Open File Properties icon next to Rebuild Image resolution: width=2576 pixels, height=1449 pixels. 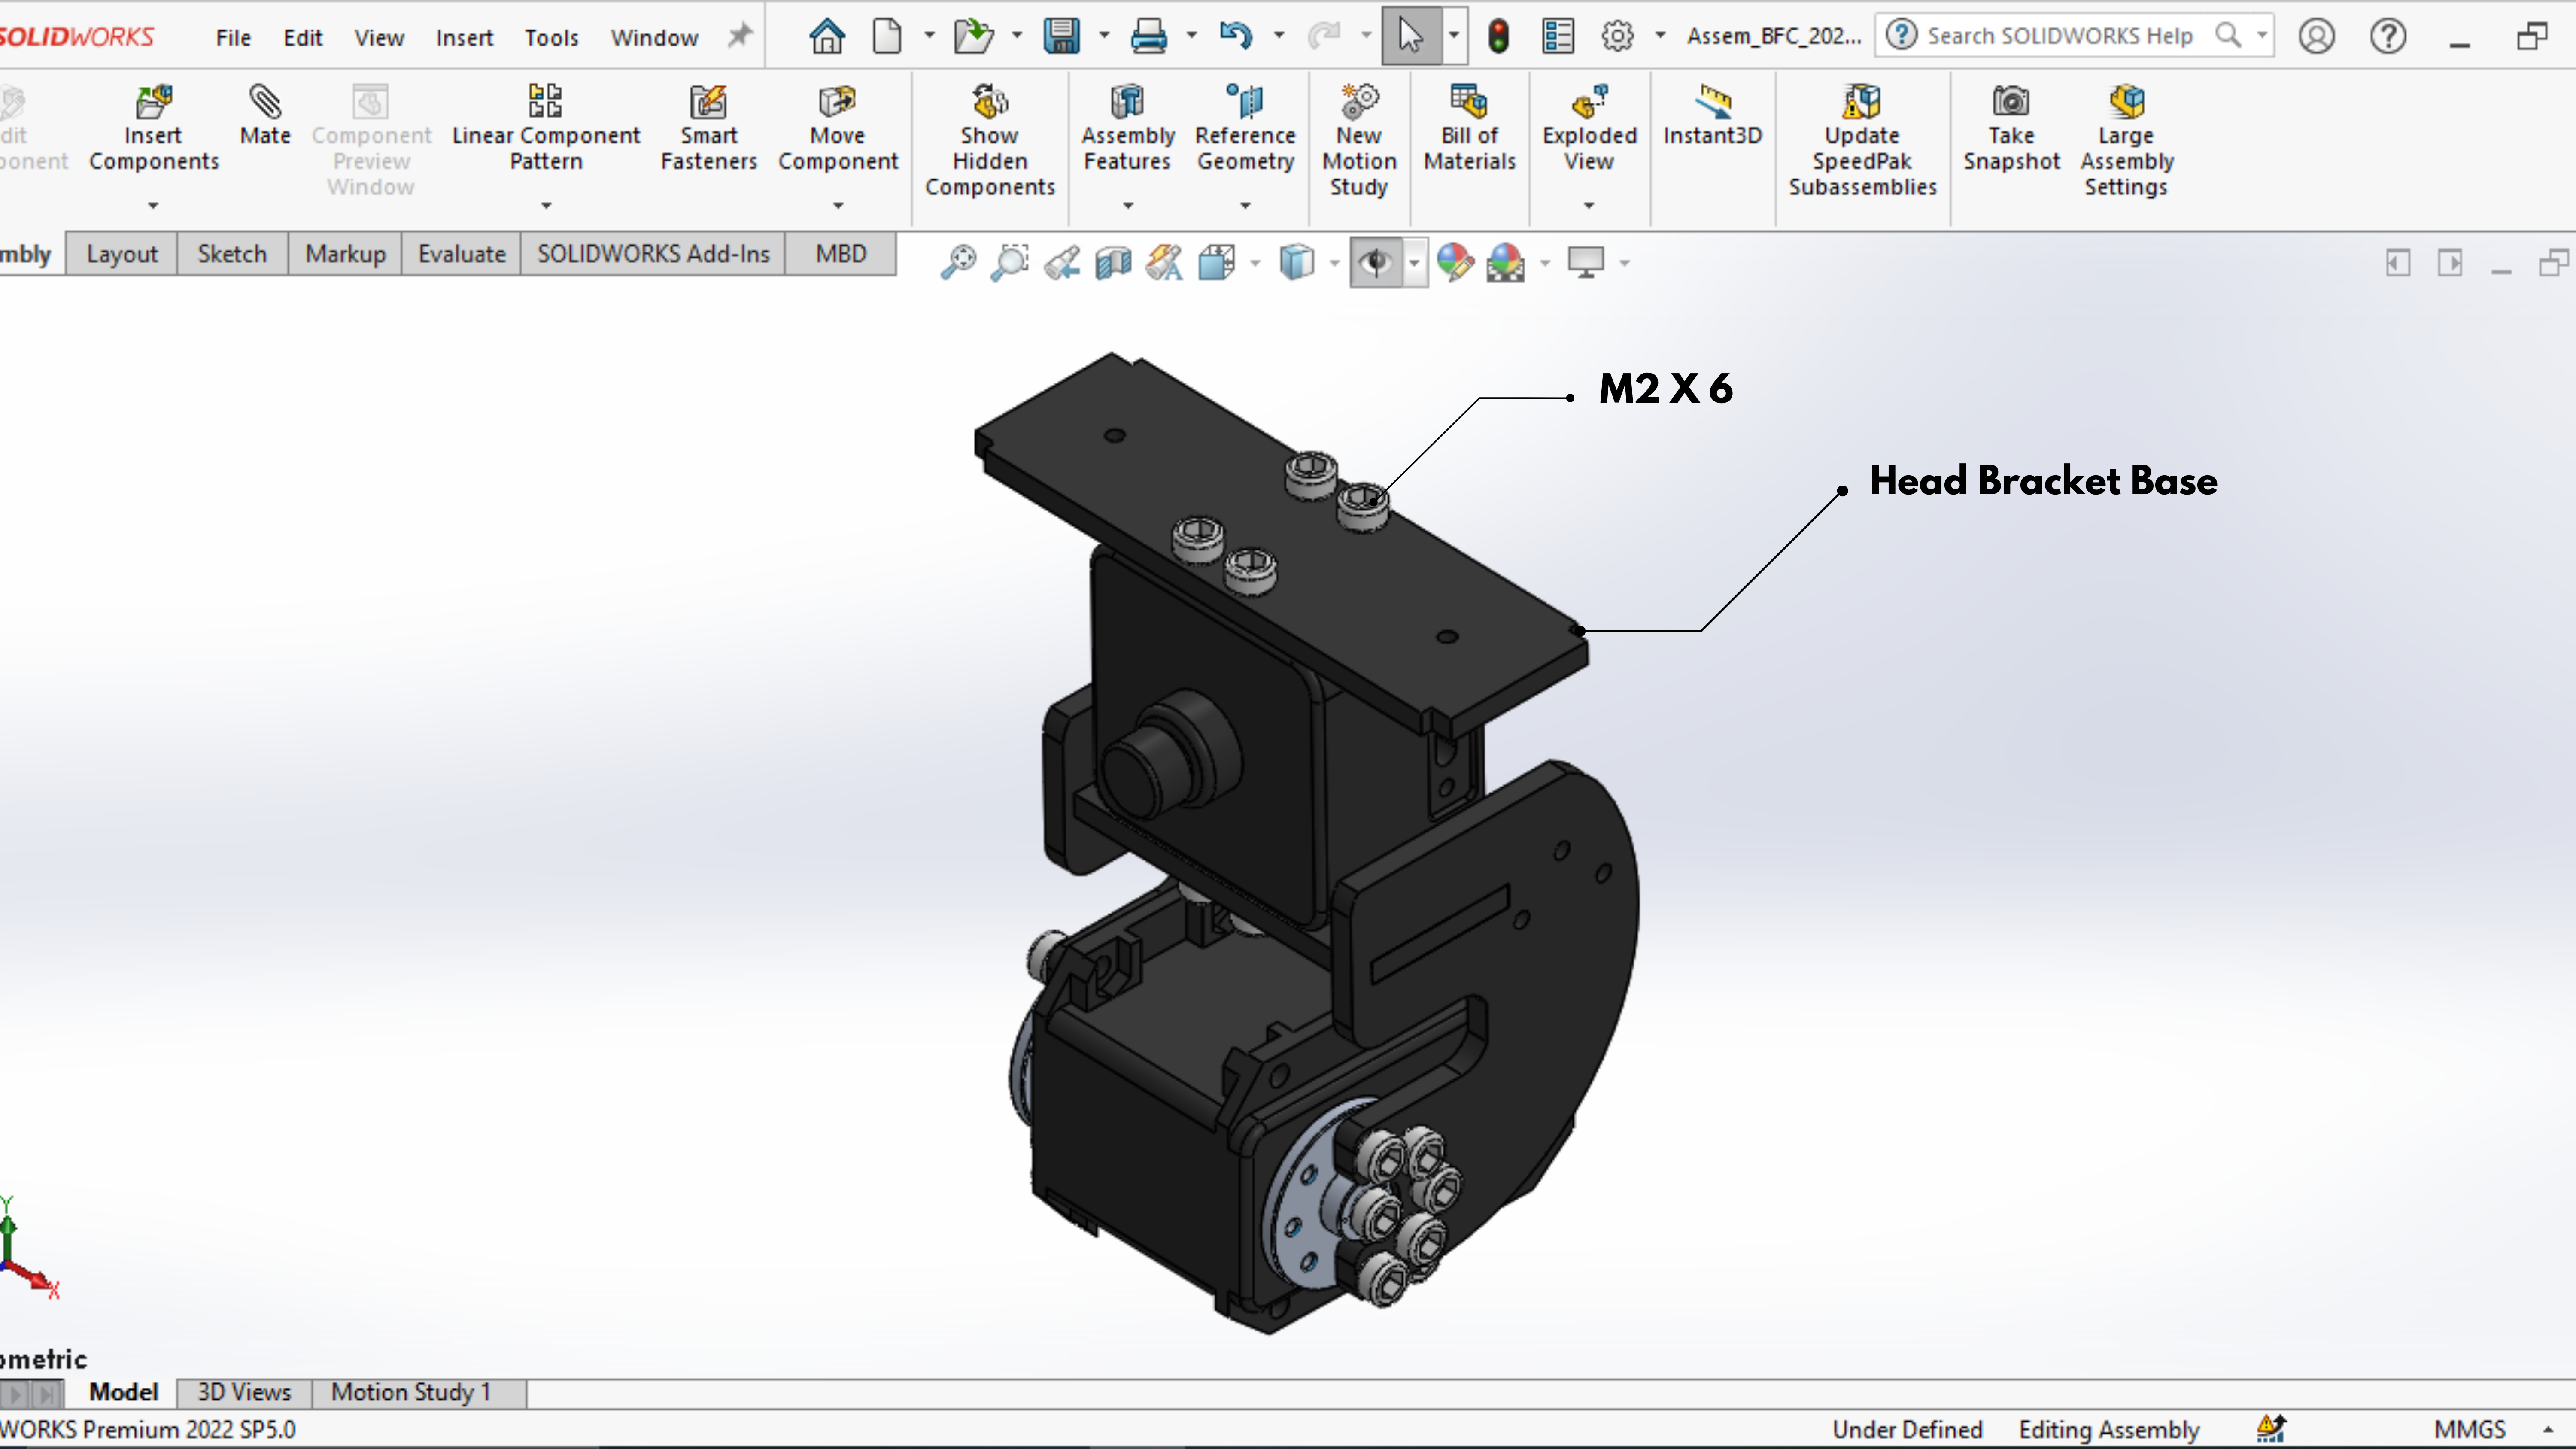pos(1558,36)
